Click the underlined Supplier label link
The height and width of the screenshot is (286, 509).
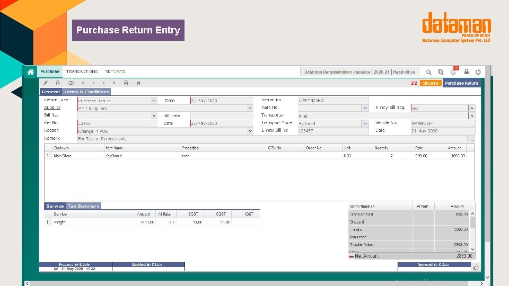pyautogui.click(x=52, y=108)
